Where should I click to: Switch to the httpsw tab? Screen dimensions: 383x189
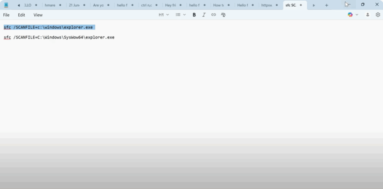[x=270, y=5]
